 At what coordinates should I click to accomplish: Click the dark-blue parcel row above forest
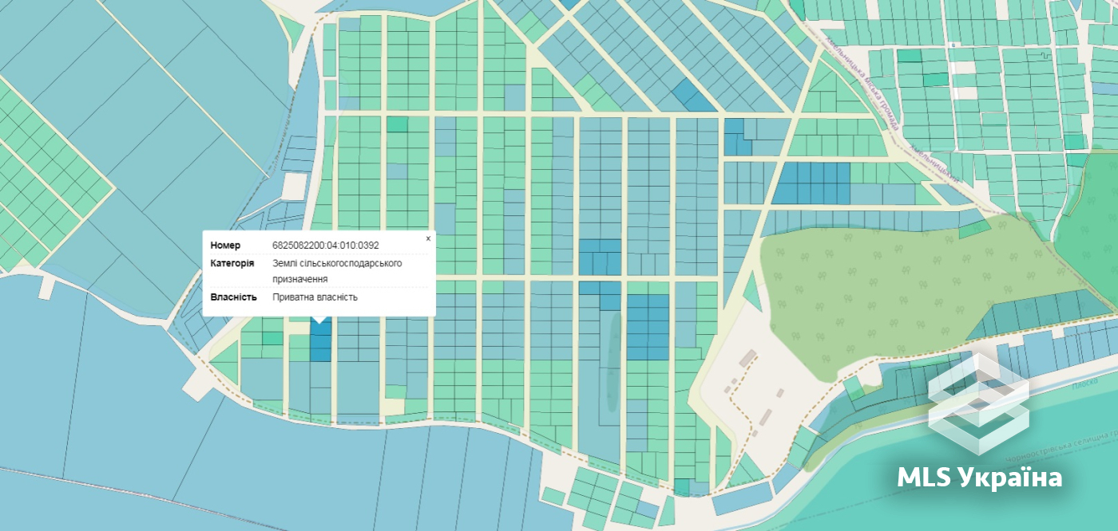[x=811, y=183]
